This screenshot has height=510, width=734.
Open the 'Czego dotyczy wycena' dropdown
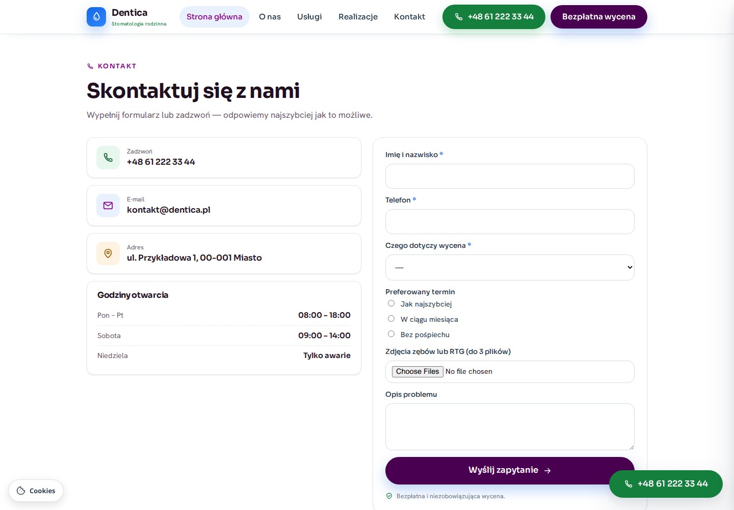[510, 267]
